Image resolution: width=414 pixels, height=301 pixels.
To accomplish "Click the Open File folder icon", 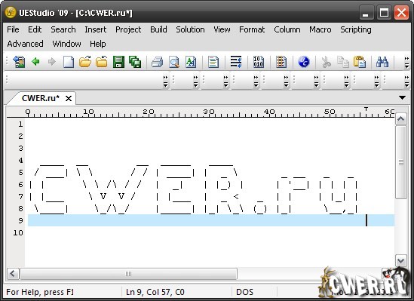I will (85, 63).
